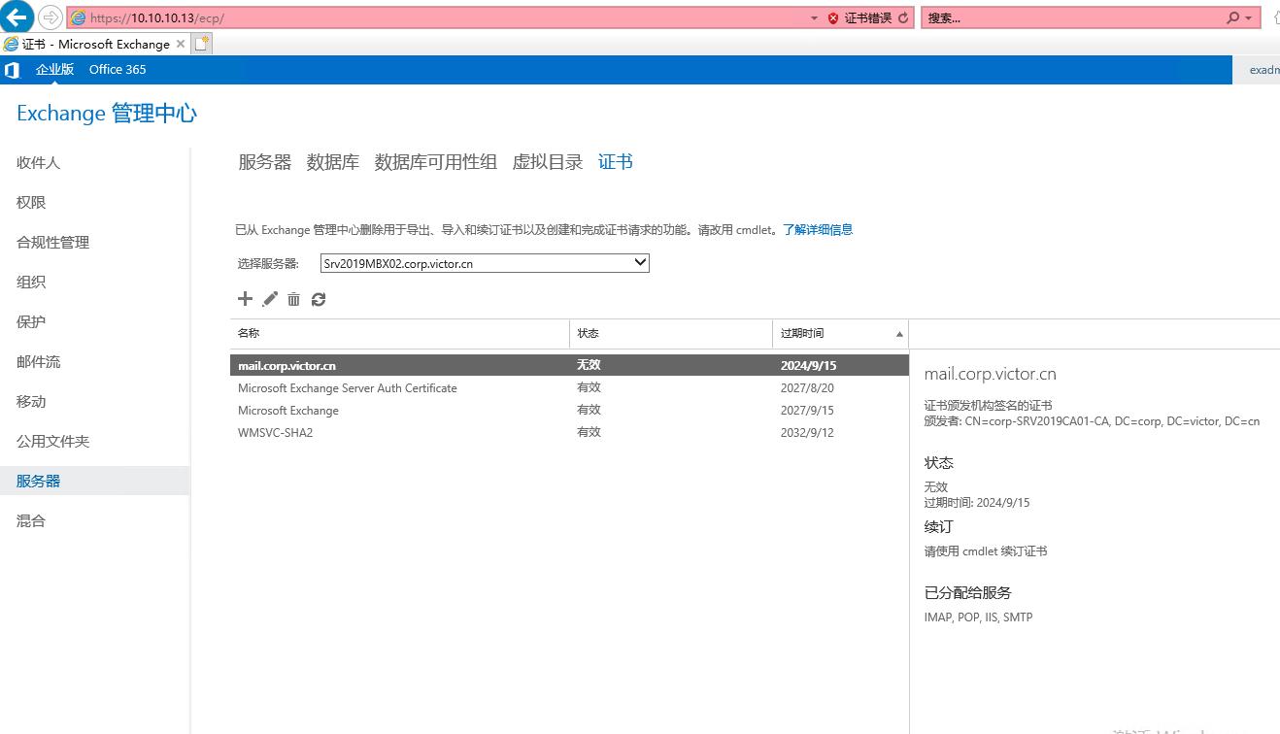Click the exadm account name top right

pyautogui.click(x=1263, y=69)
